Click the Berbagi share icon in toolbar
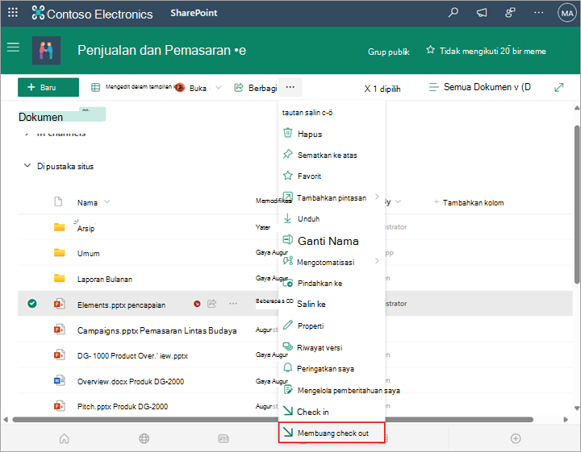581x452 pixels. (239, 88)
